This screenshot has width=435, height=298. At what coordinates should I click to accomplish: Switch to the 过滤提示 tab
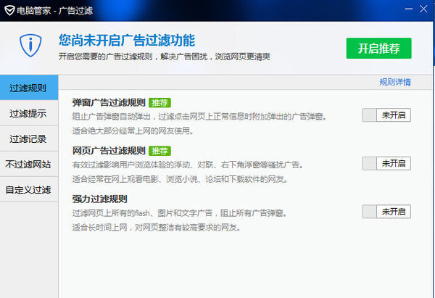pyautogui.click(x=29, y=114)
